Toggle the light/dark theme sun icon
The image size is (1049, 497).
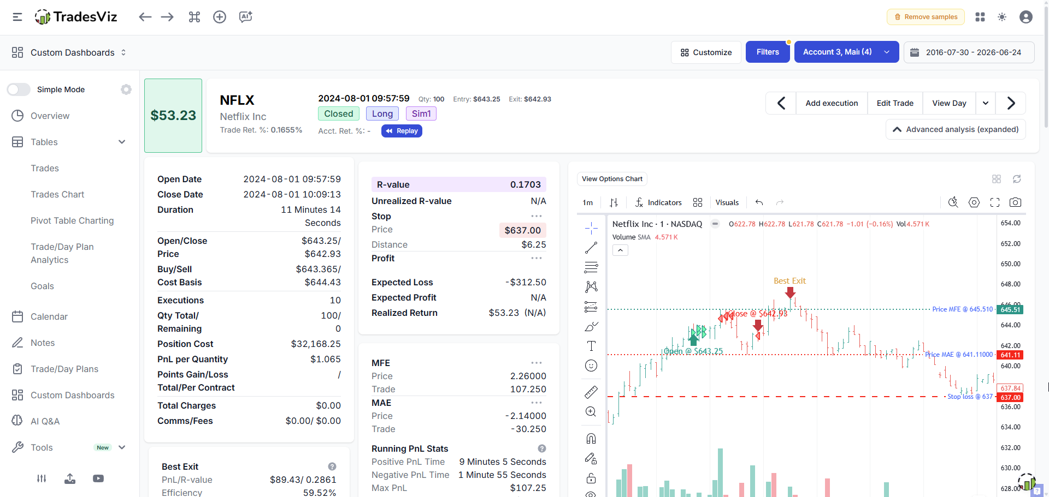[1002, 17]
